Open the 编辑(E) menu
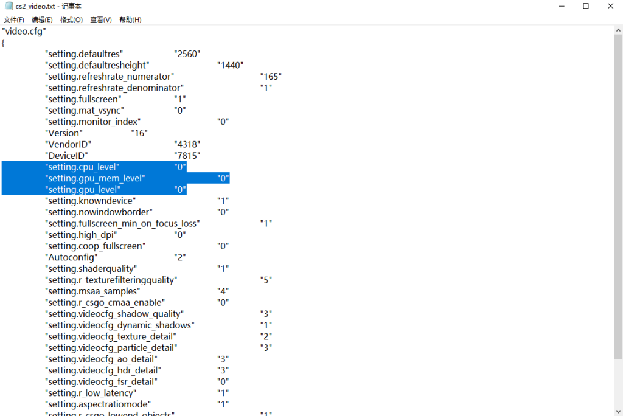The height and width of the screenshot is (416, 623). pos(42,19)
